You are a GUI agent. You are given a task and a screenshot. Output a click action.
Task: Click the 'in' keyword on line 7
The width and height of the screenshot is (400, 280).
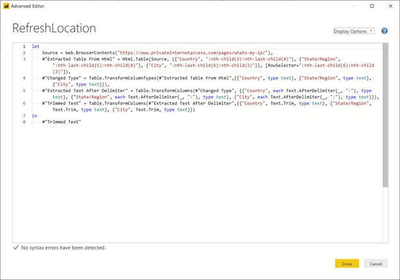[34, 115]
